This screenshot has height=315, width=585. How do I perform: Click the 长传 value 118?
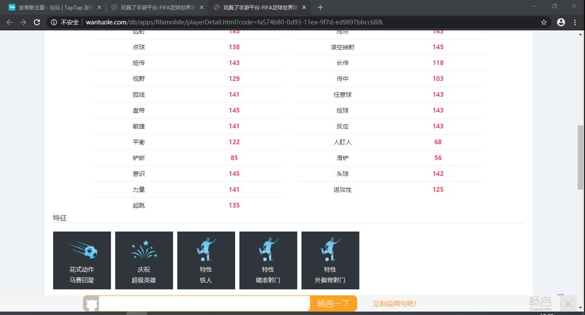[x=438, y=63]
